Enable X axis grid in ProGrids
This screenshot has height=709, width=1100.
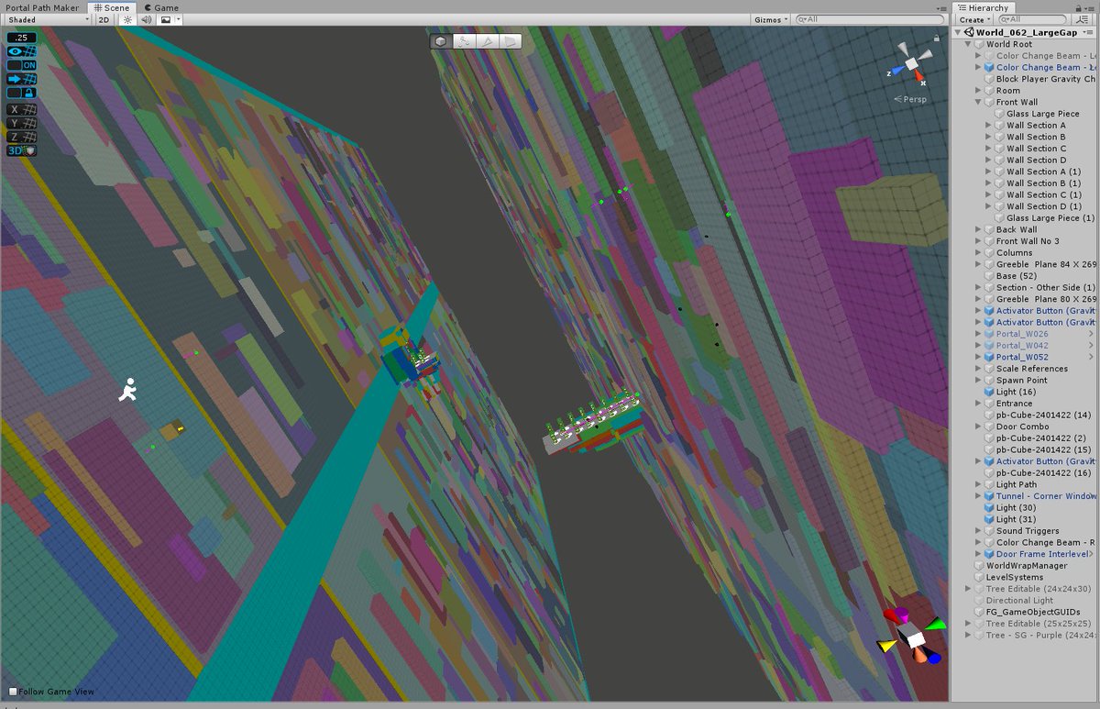tap(22, 109)
